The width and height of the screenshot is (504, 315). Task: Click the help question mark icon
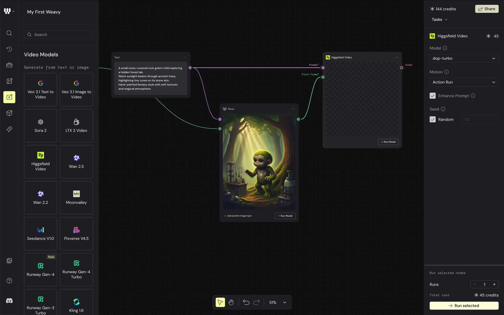coord(9,281)
